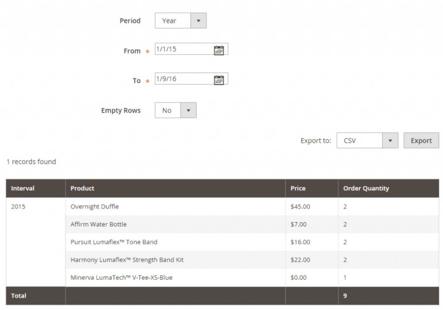
Task: Click the Export button
Action: point(421,140)
